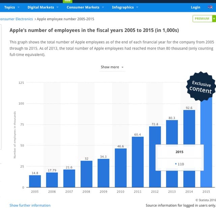Click the 60.4 data label
This screenshot has width=216, height=208.
pos(138,135)
